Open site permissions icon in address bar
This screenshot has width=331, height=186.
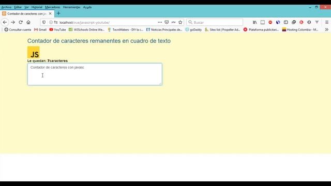(56, 22)
